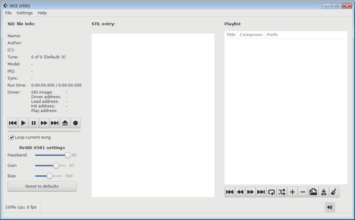Click the Play button in SID controls
355x220 pixels.
pyautogui.click(x=23, y=123)
